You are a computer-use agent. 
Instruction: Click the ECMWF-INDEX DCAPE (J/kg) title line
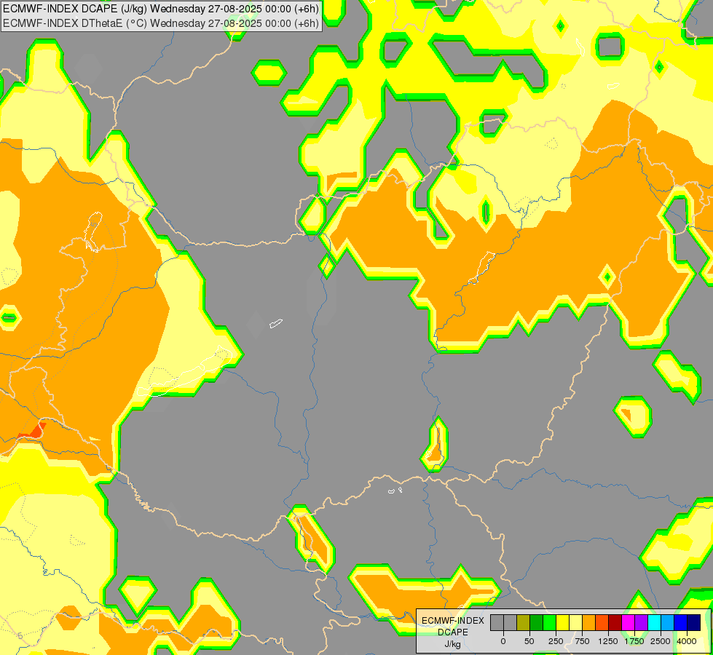point(161,9)
